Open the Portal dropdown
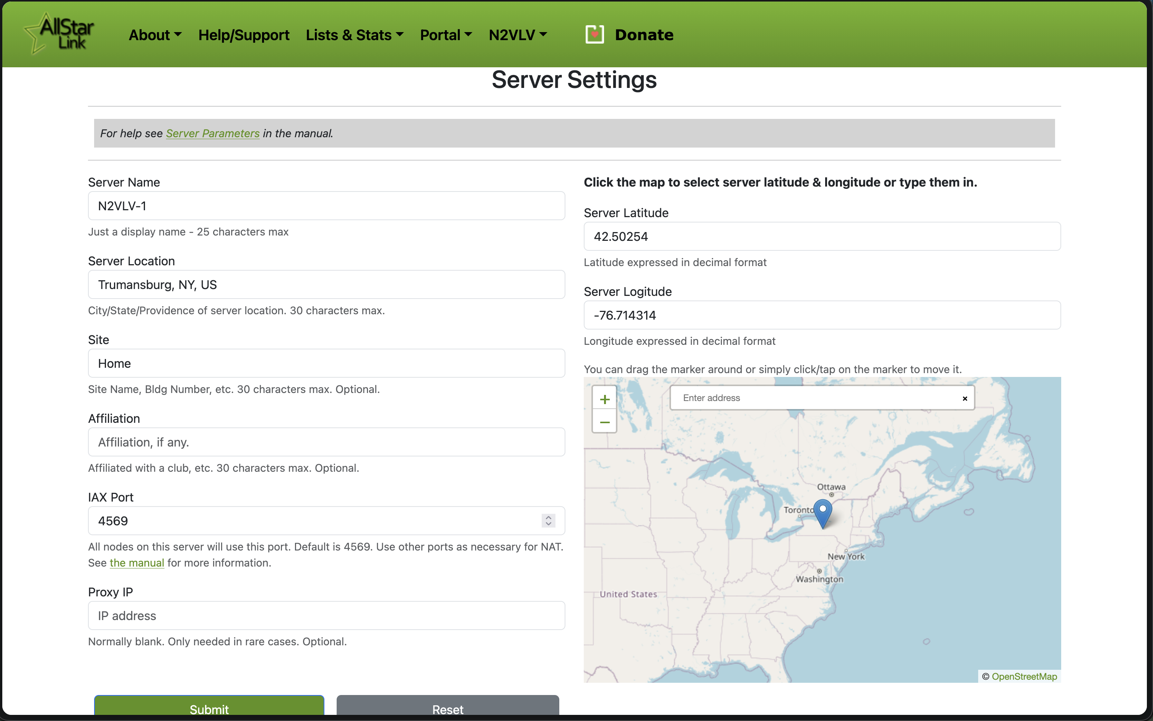 pos(445,34)
